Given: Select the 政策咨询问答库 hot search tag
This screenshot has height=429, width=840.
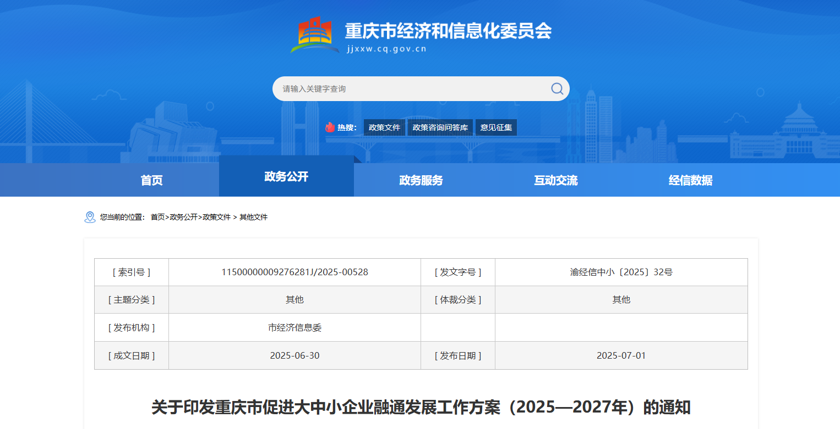Looking at the screenshot, I should 440,127.
